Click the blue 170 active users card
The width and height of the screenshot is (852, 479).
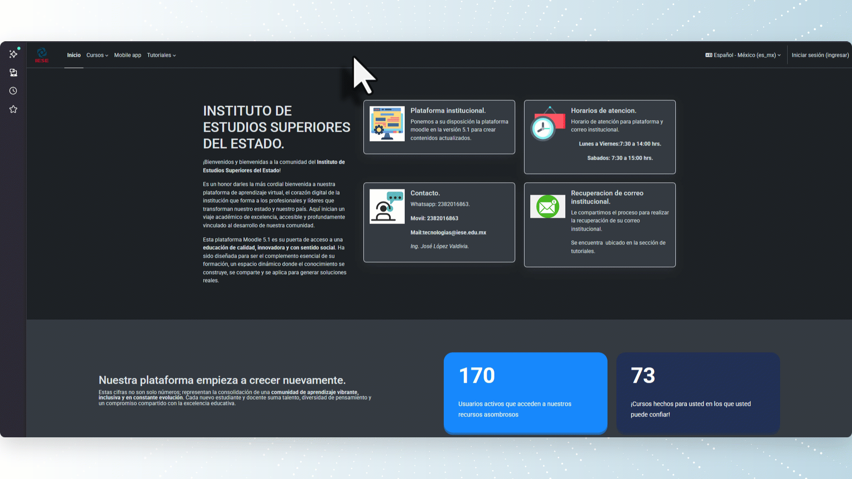(x=525, y=393)
